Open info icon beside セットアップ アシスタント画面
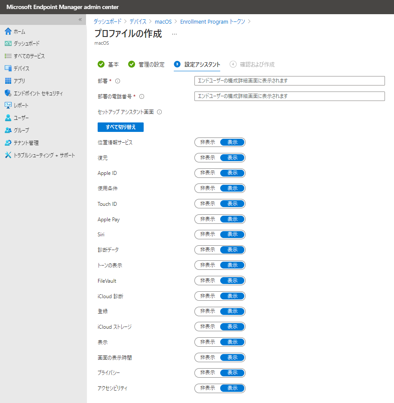Image resolution: width=394 pixels, height=403 pixels. (x=159, y=112)
